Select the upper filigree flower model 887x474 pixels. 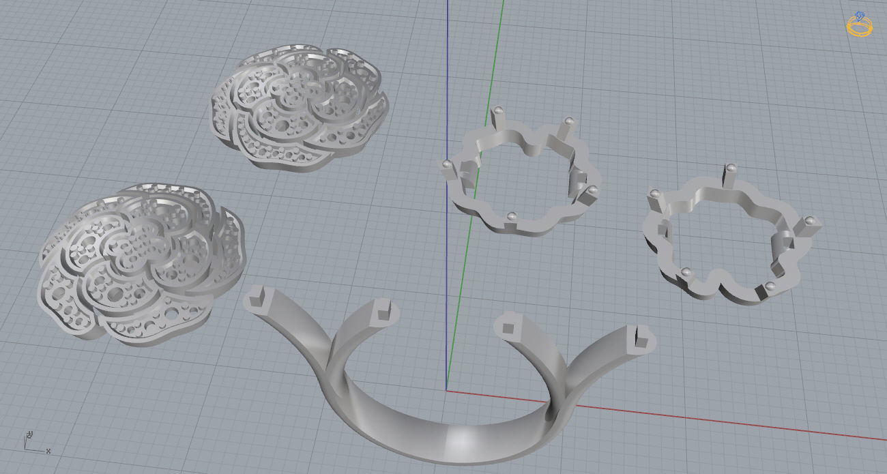(300, 108)
